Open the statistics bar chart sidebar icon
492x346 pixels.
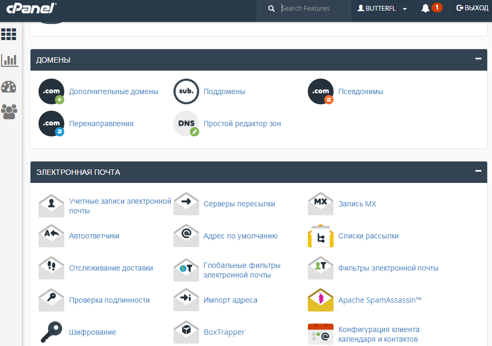tap(9, 60)
